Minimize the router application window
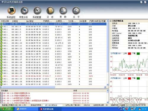 click(x=141, y=2)
